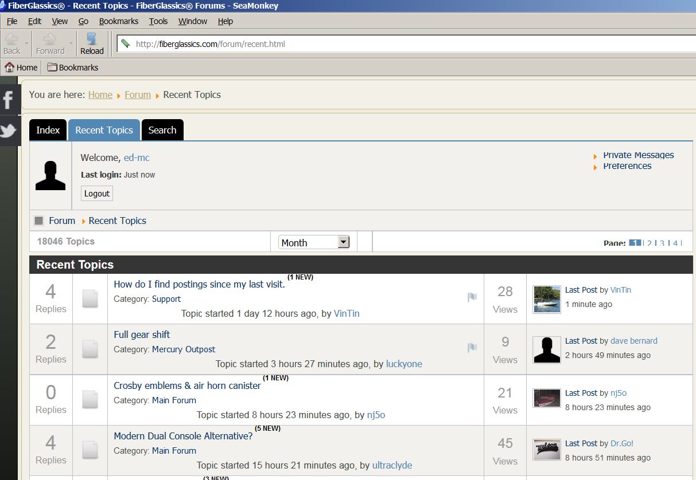696x480 pixels.
Task: Go to page 2 of topics
Action: (x=650, y=243)
